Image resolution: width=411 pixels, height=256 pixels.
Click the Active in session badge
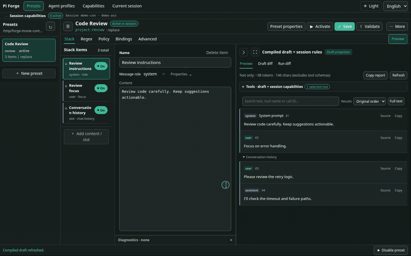coord(124,24)
